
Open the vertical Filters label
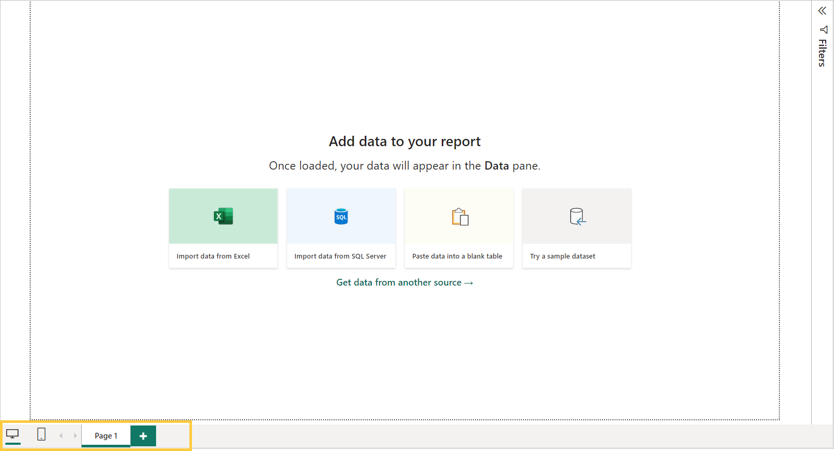pos(822,53)
